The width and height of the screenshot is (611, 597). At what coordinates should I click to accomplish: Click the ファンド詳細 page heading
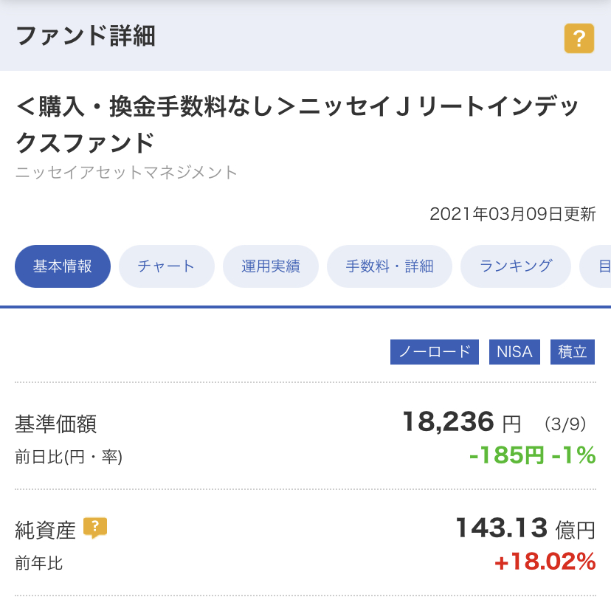tap(86, 36)
